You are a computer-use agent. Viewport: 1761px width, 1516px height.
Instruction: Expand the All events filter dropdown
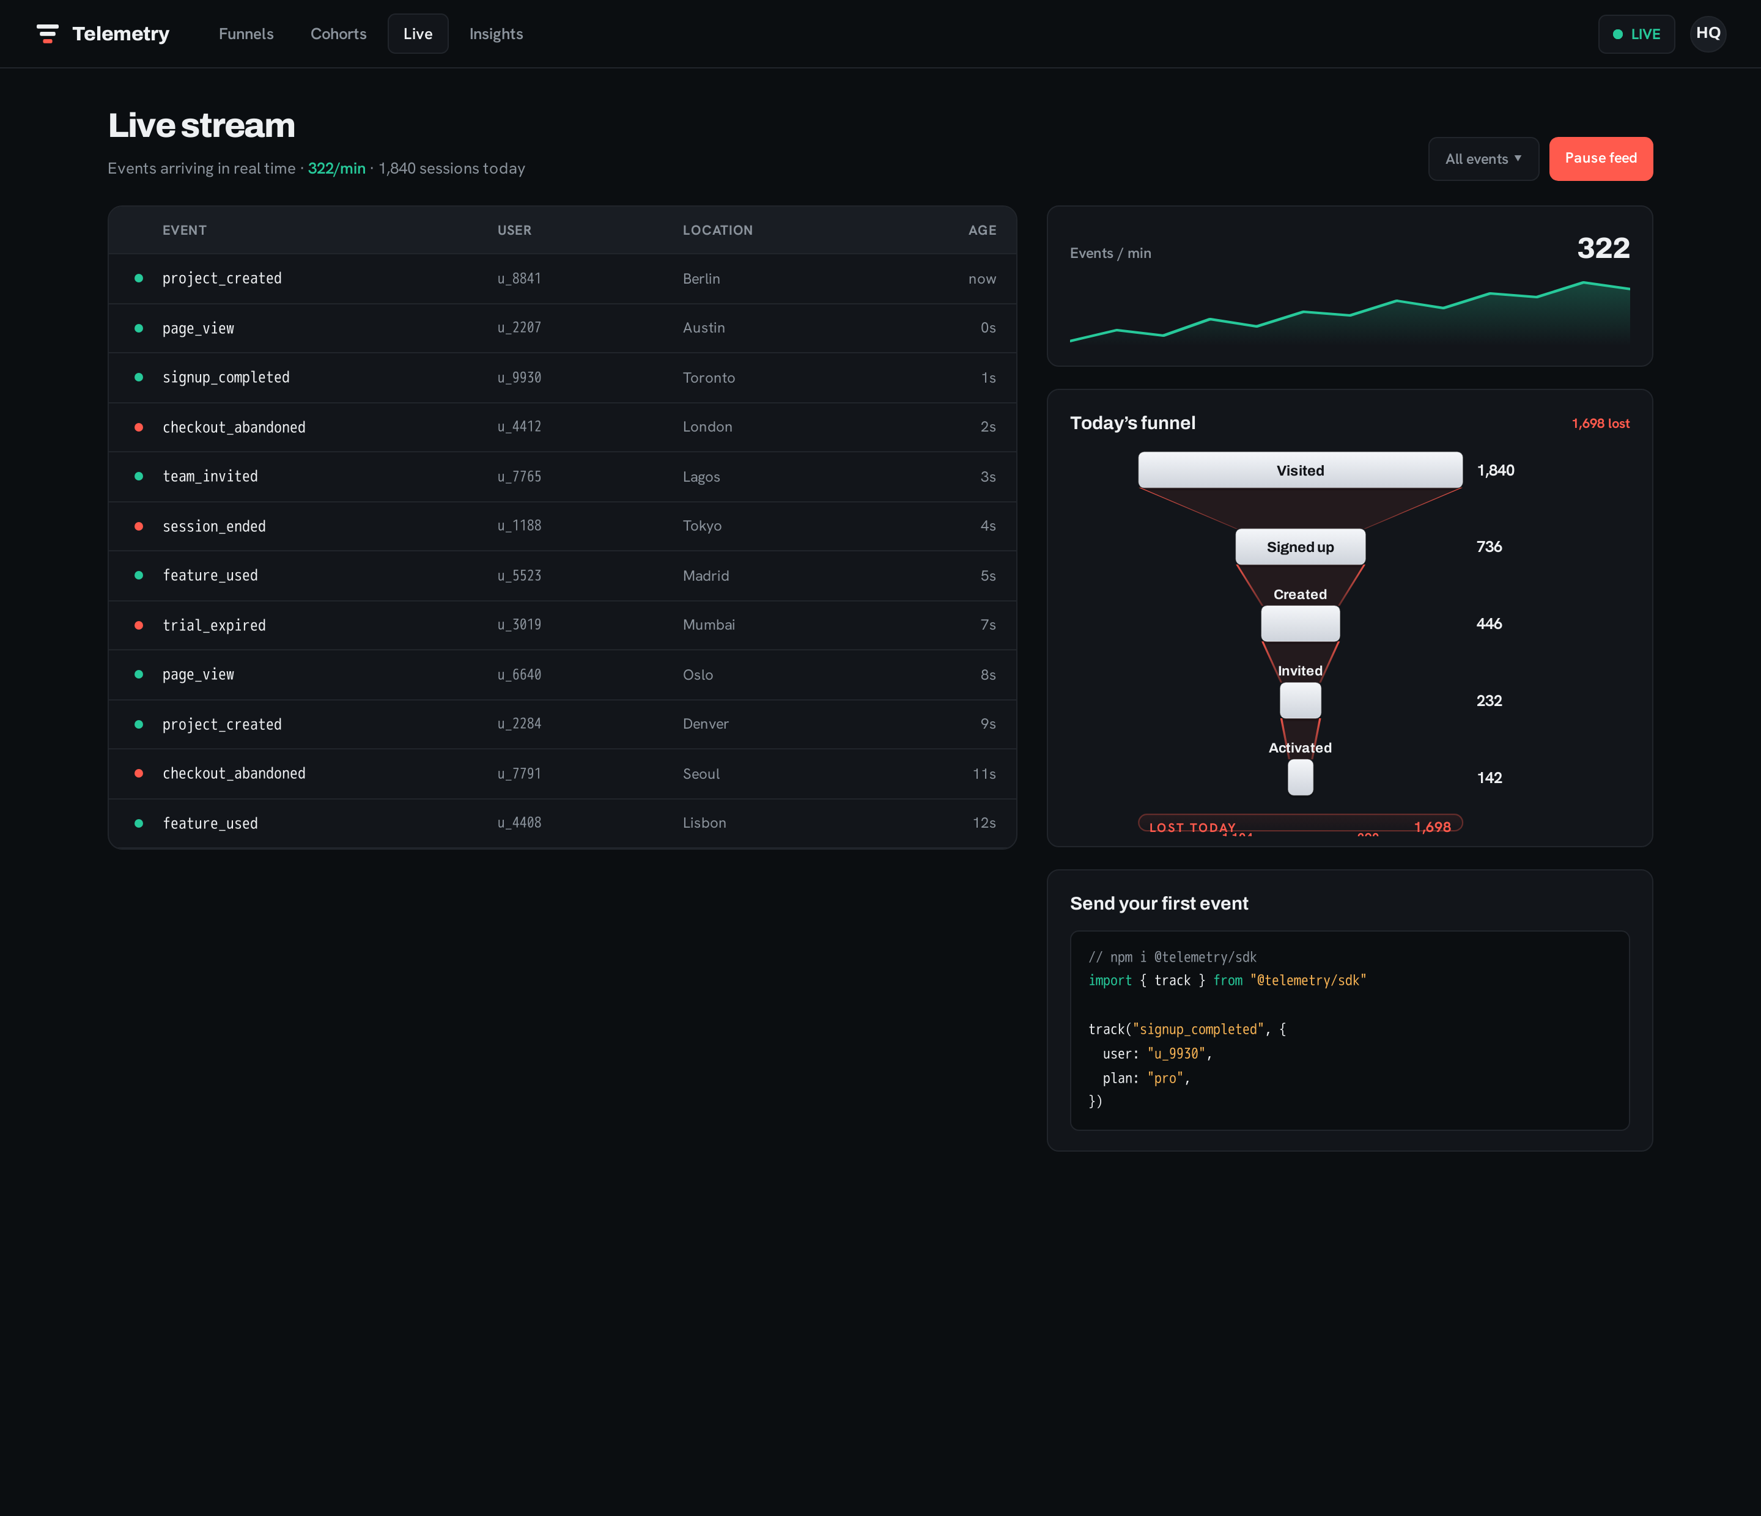click(x=1483, y=159)
